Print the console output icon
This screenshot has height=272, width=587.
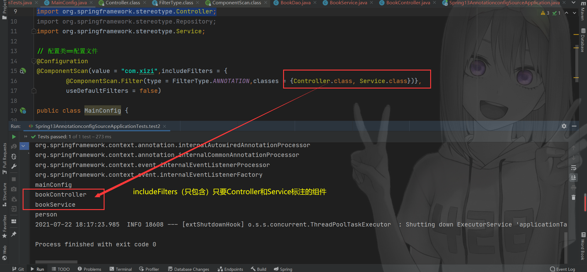click(x=574, y=187)
